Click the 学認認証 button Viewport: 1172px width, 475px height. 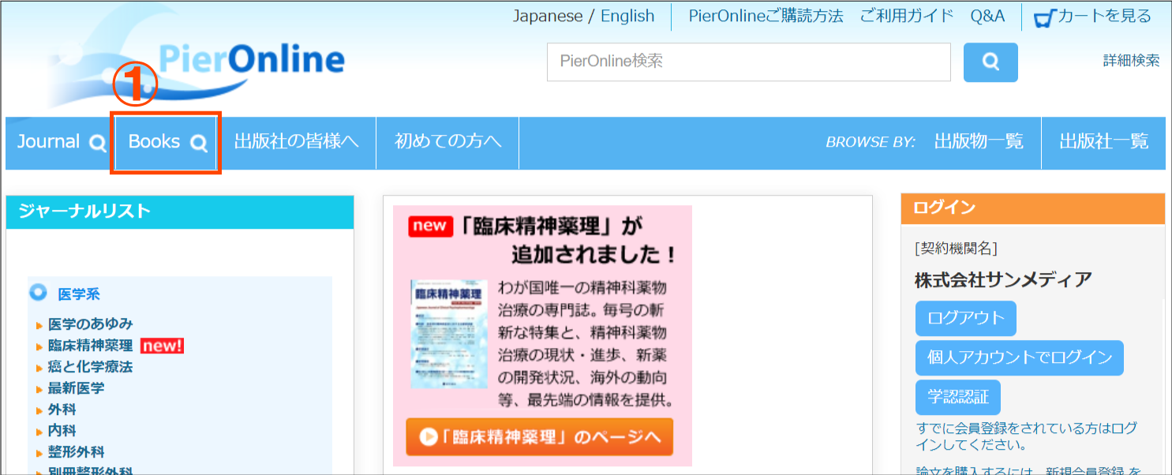coord(958,398)
